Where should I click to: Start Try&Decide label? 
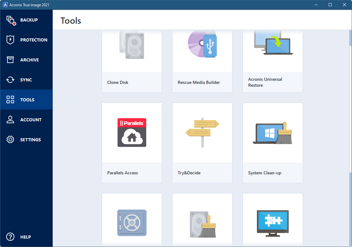click(x=189, y=173)
